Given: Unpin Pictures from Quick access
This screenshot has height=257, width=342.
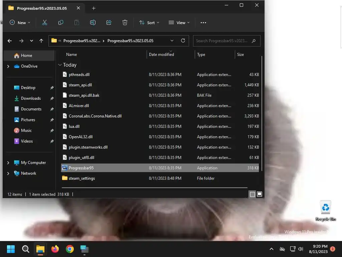Looking at the screenshot, I should 52,120.
